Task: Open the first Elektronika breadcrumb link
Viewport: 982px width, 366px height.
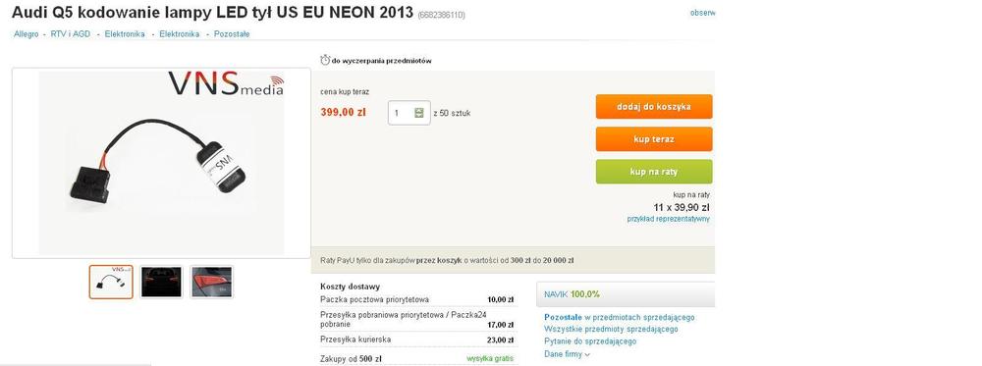Action: click(x=125, y=34)
